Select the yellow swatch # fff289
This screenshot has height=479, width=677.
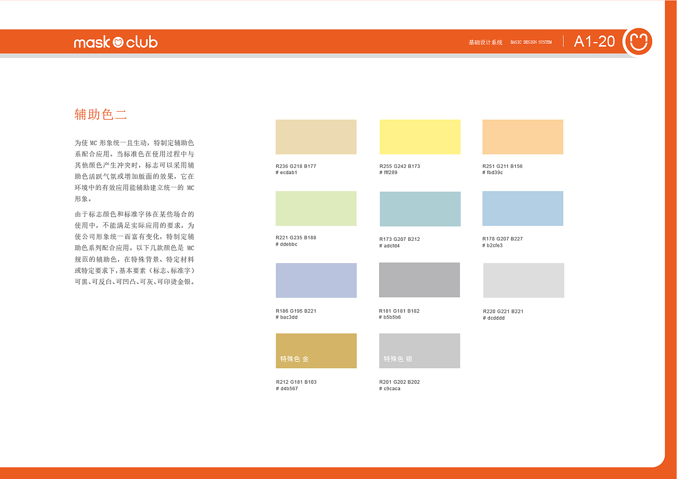[420, 137]
